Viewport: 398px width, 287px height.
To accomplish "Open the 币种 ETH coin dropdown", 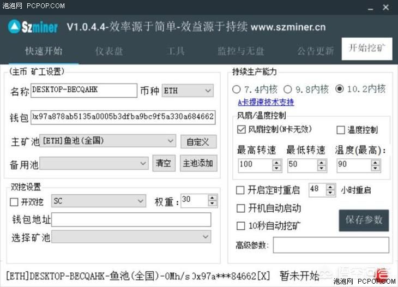I will [x=188, y=91].
